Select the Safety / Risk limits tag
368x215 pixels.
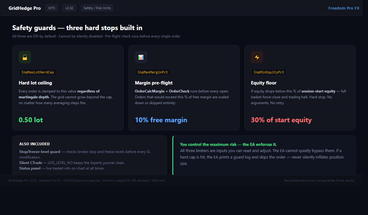[97, 8]
